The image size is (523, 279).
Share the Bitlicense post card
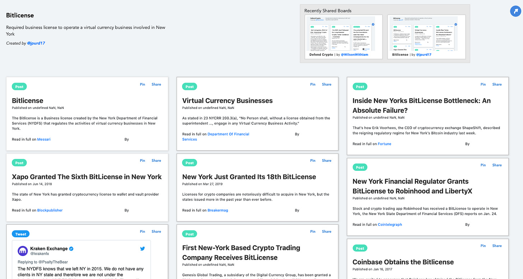point(156,84)
